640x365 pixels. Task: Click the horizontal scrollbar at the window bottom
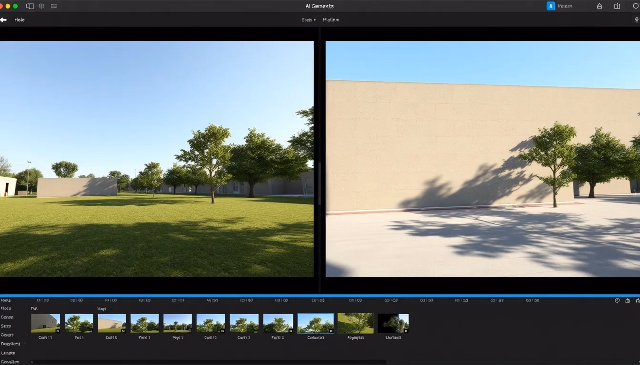[209, 362]
